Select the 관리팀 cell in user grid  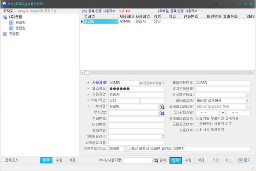click(x=101, y=22)
